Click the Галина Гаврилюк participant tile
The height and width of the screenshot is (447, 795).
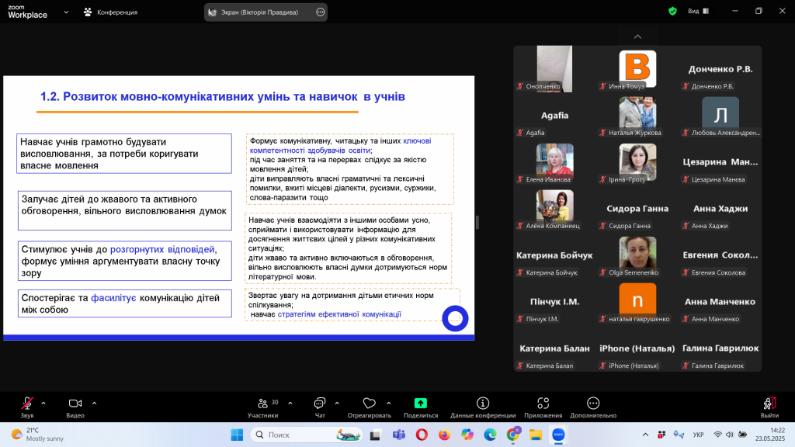pos(720,348)
